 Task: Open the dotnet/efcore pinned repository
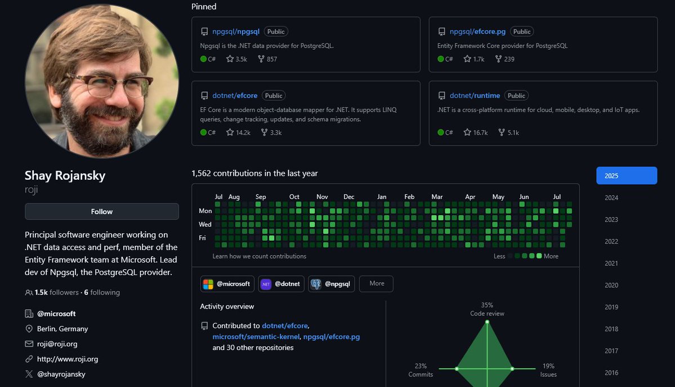click(x=235, y=96)
